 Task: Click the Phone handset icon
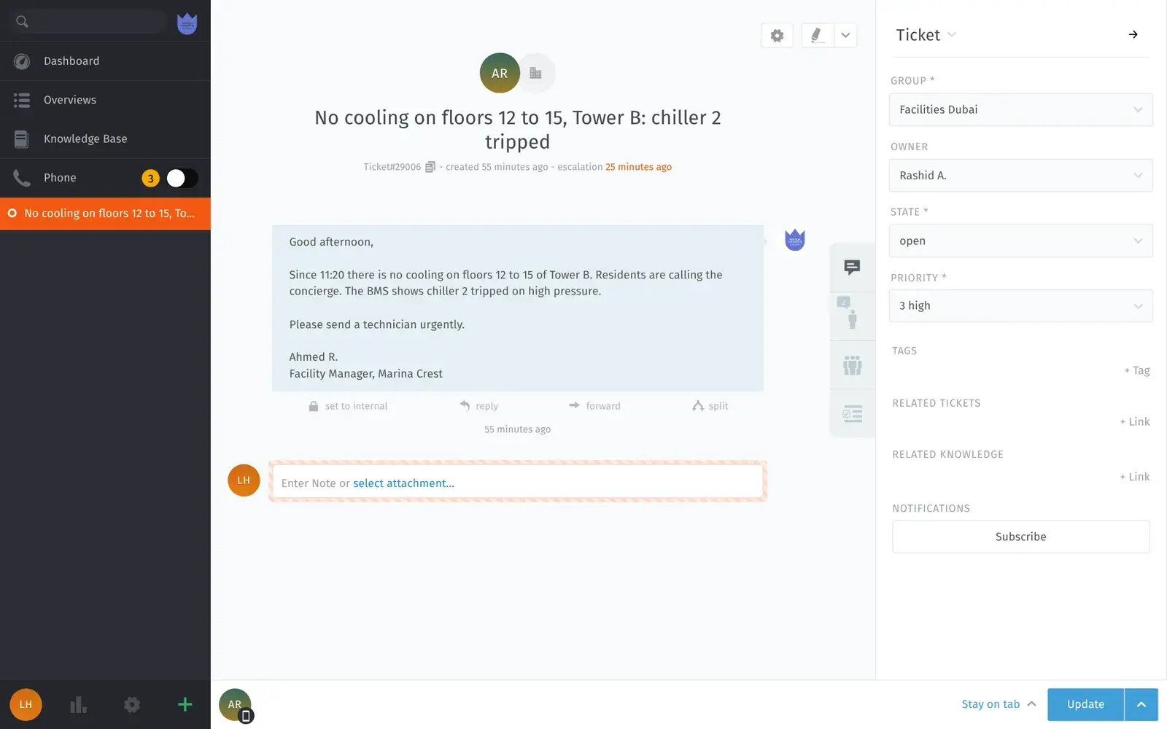[x=22, y=178]
